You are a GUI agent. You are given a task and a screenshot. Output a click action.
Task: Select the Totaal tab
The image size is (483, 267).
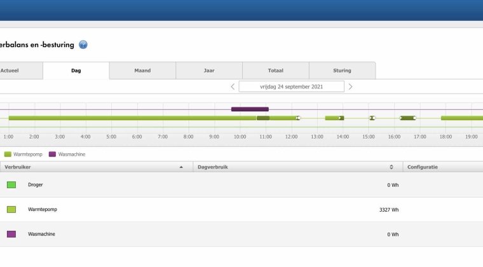pyautogui.click(x=275, y=71)
